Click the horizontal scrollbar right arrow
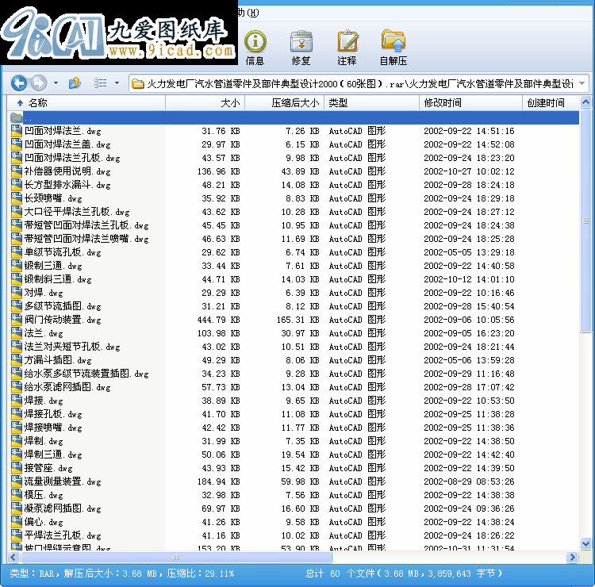The width and height of the screenshot is (595, 587). (x=572, y=557)
